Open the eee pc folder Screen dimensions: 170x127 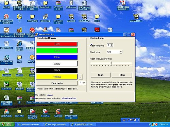[x=97, y=18]
